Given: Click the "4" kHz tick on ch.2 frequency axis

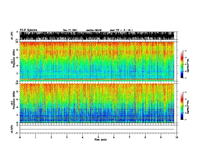Looking at the screenshot, I should 18,107.
